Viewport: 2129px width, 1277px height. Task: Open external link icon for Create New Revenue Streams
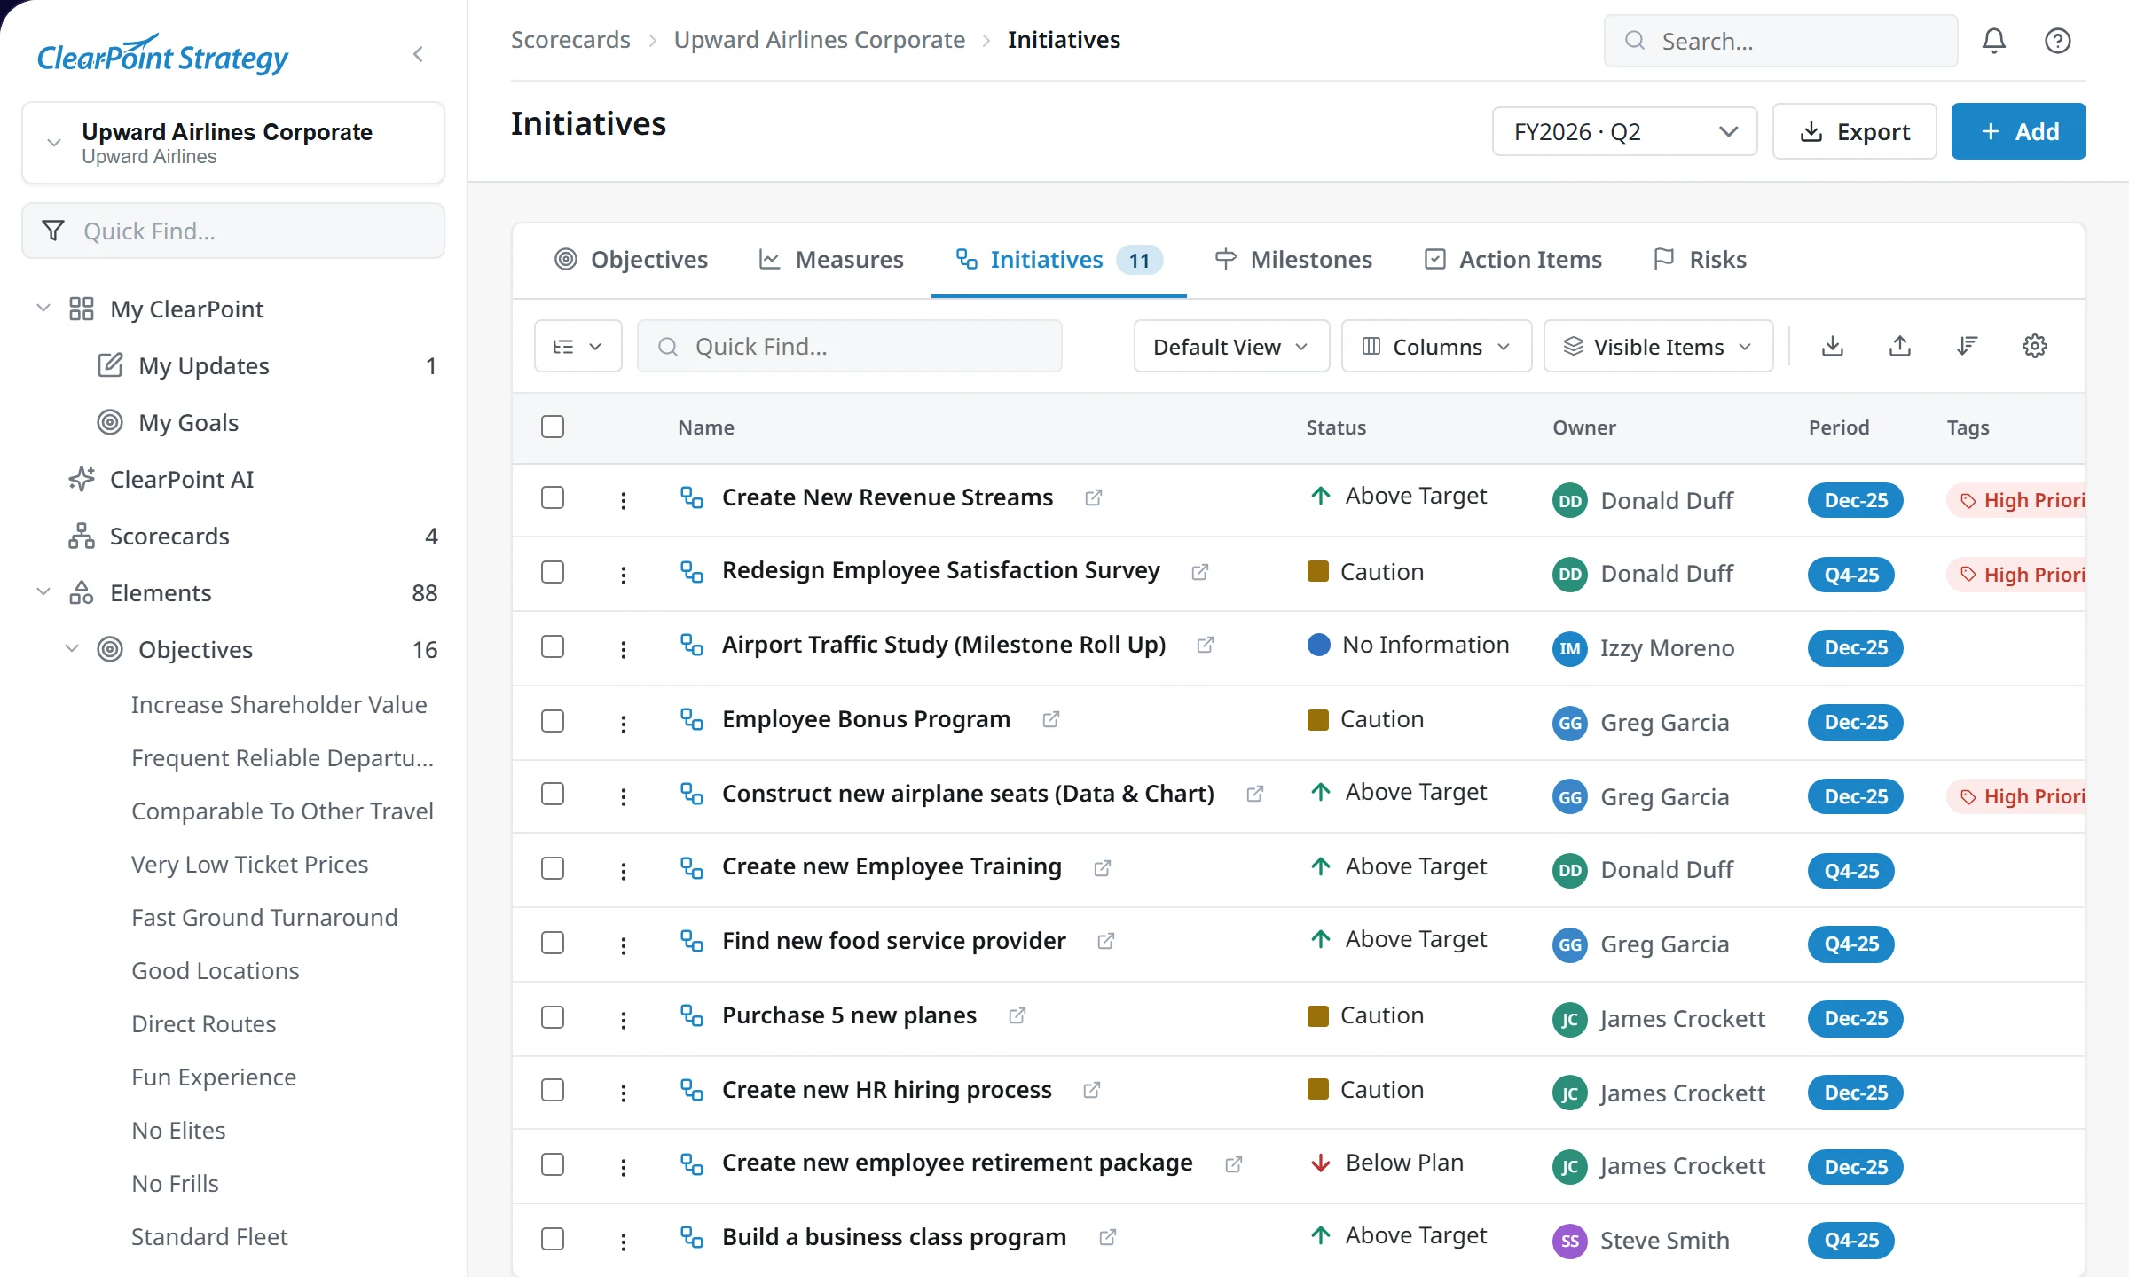pos(1093,497)
